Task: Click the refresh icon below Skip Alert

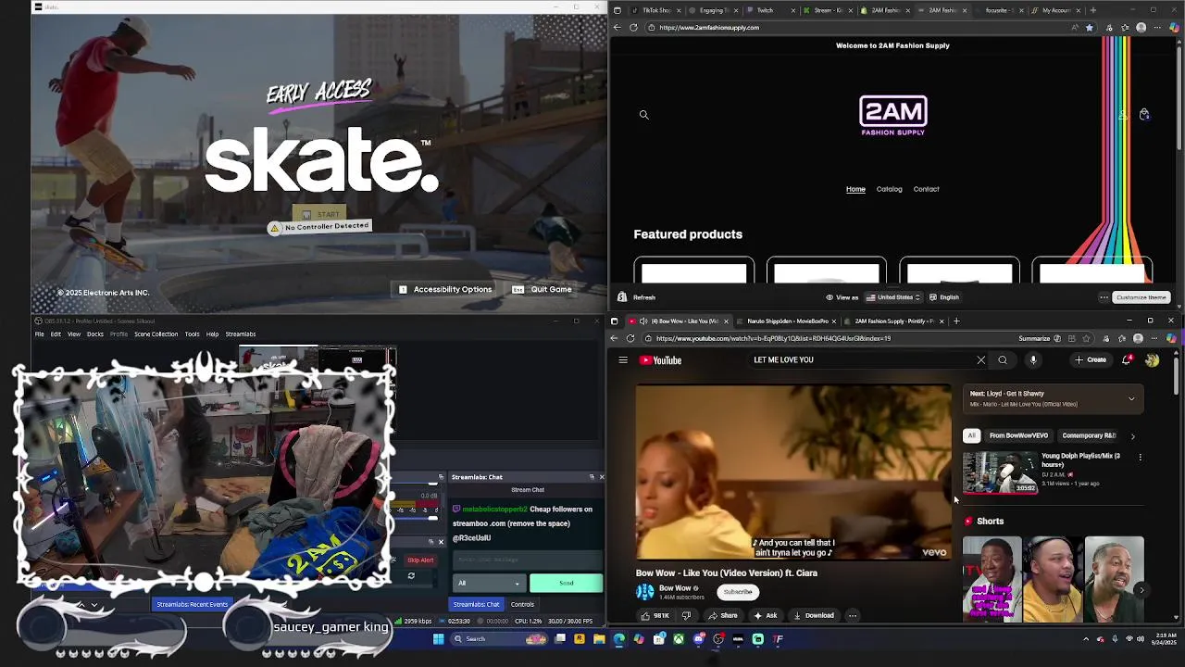Action: click(x=411, y=576)
